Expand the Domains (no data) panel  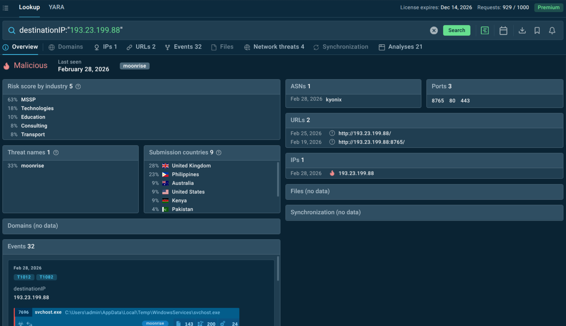(141, 226)
